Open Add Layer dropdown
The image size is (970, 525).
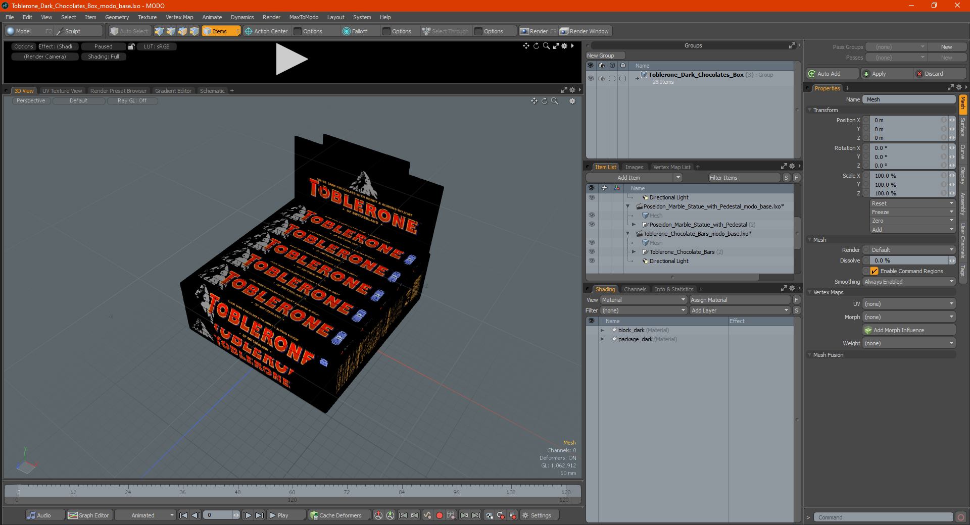click(x=740, y=310)
